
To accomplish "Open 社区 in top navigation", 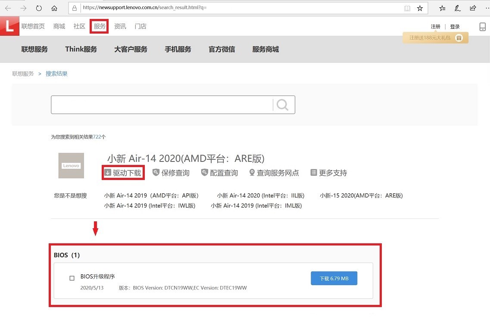I will tap(79, 26).
